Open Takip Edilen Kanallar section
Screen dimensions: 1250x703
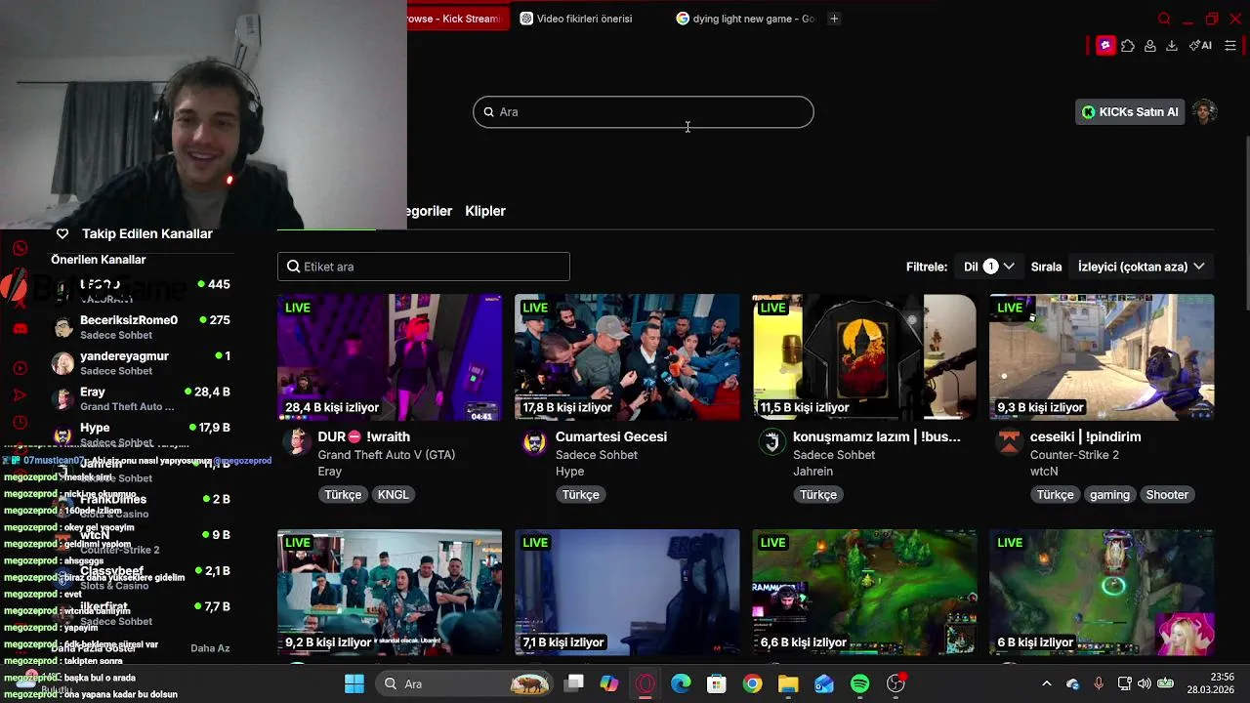[x=146, y=234]
